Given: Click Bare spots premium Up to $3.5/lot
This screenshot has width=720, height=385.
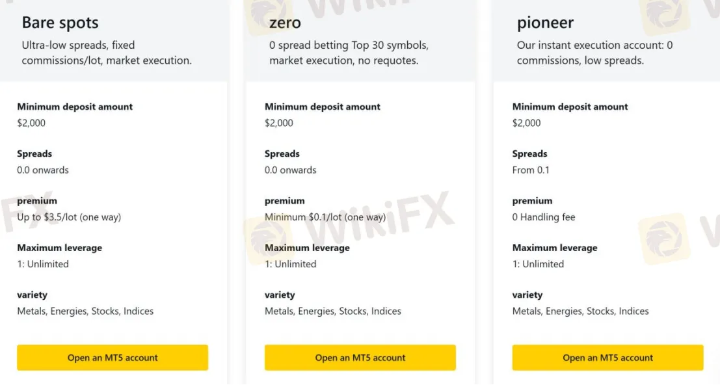Looking at the screenshot, I should (x=69, y=217).
